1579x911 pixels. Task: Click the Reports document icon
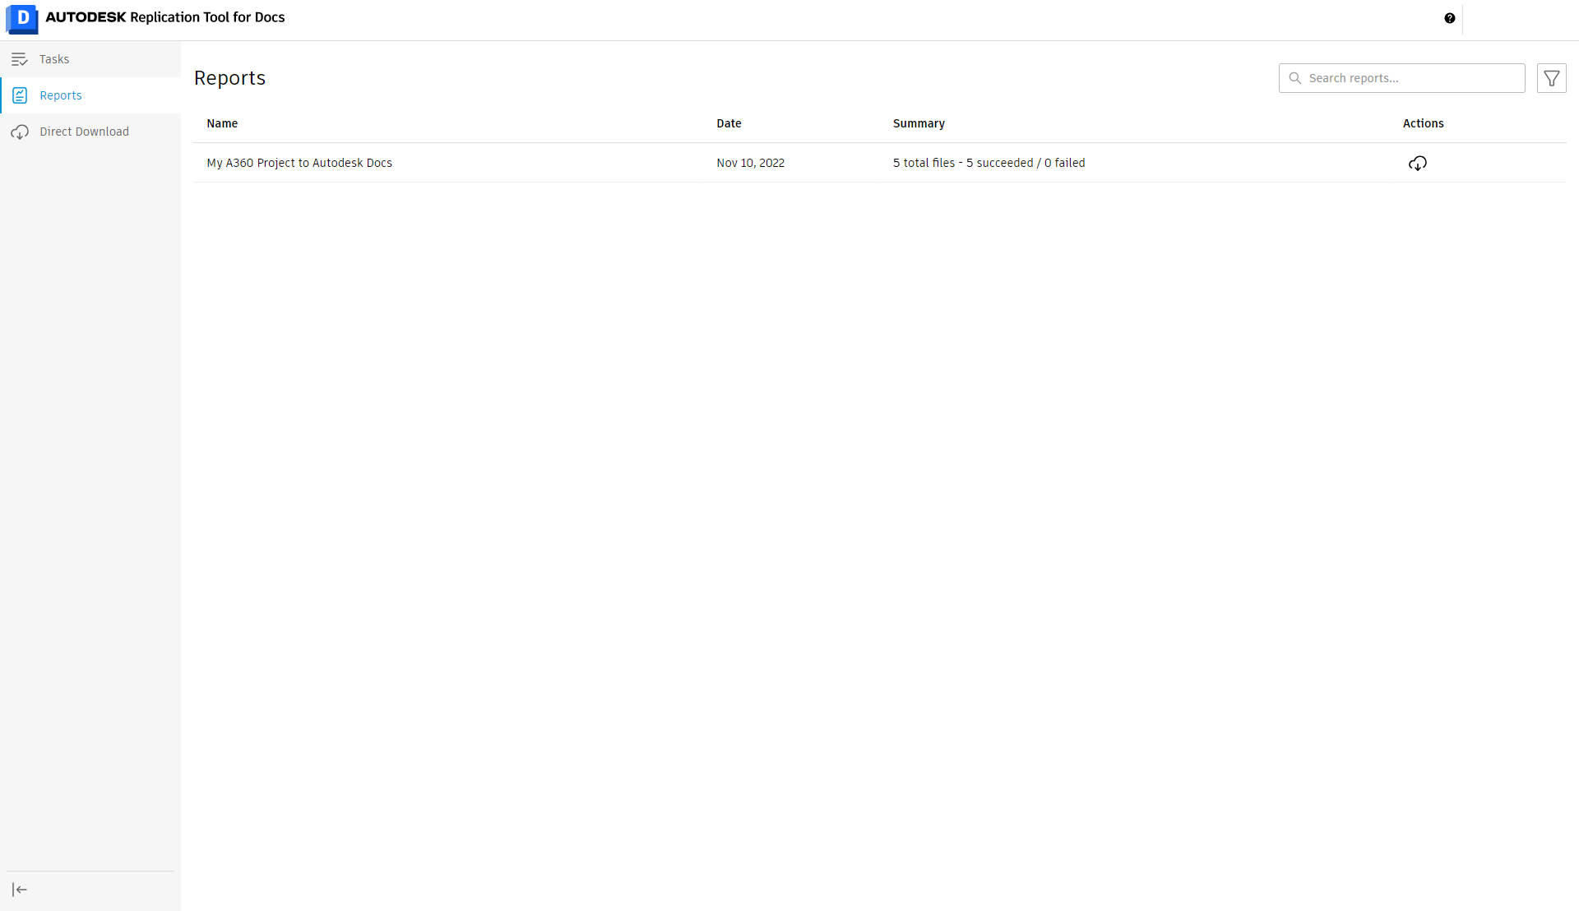pyautogui.click(x=20, y=95)
